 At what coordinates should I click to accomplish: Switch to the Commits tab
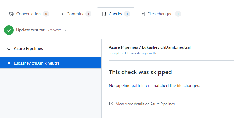click(75, 14)
